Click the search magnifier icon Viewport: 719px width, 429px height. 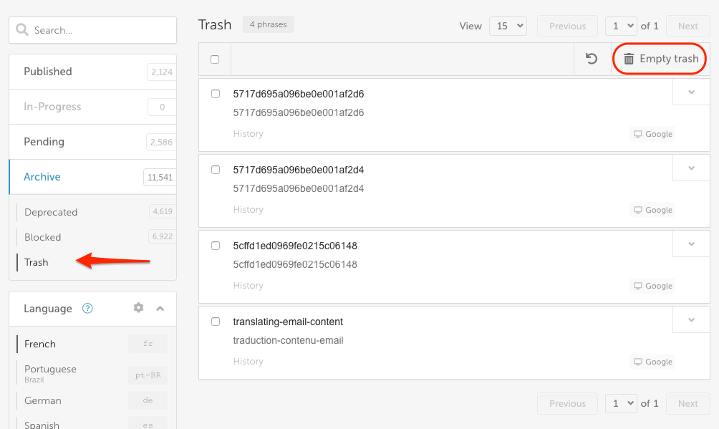click(22, 30)
